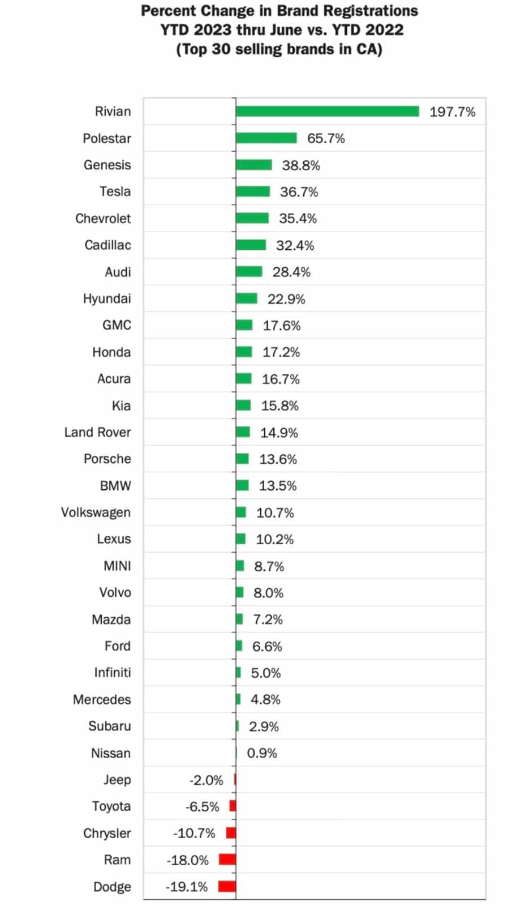This screenshot has width=512, height=906.
Task: Click the BMW 13.5% value label
Action: pos(278,486)
